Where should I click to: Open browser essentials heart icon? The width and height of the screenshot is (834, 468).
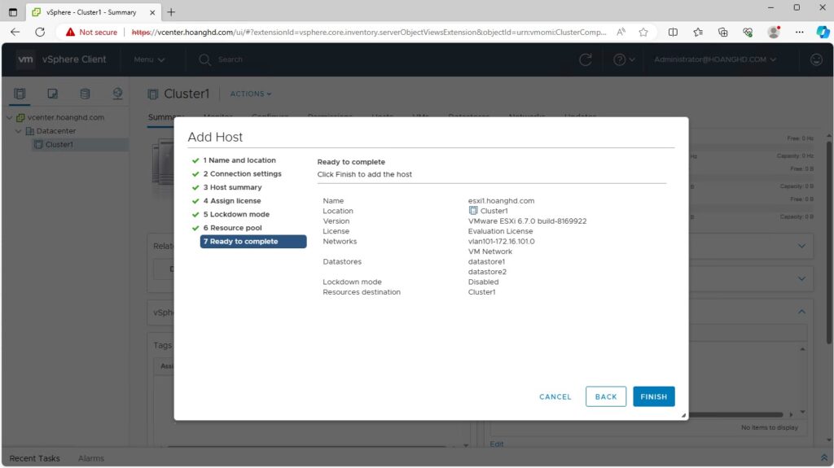click(748, 32)
